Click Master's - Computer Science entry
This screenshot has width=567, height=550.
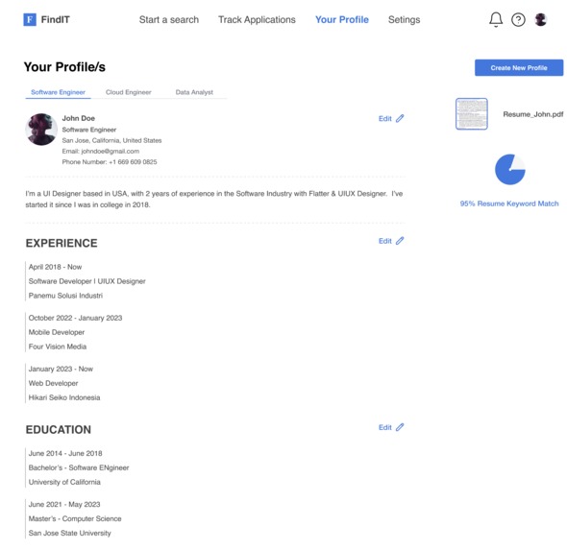point(75,518)
